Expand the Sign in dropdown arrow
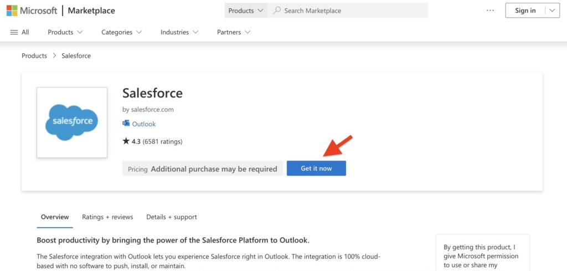The image size is (567, 271). point(552,11)
